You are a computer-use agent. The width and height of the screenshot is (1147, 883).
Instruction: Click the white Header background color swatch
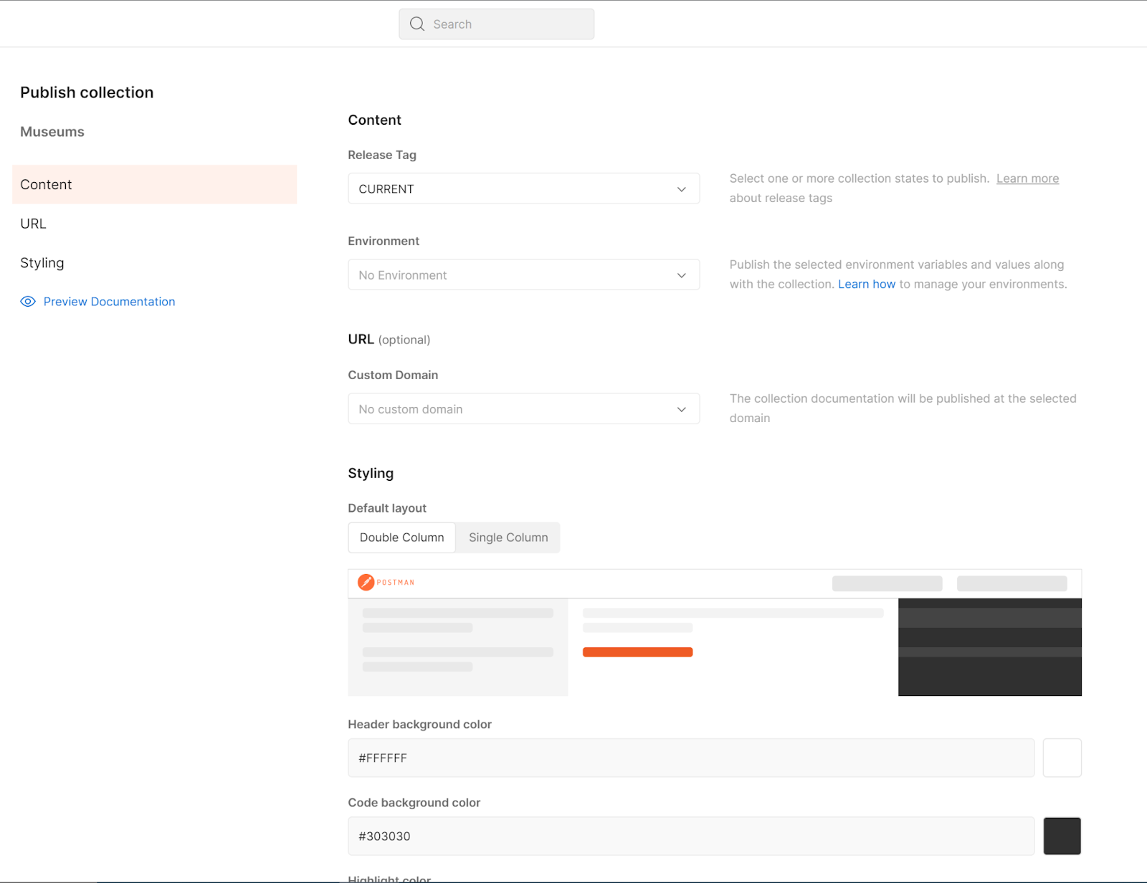click(1062, 758)
